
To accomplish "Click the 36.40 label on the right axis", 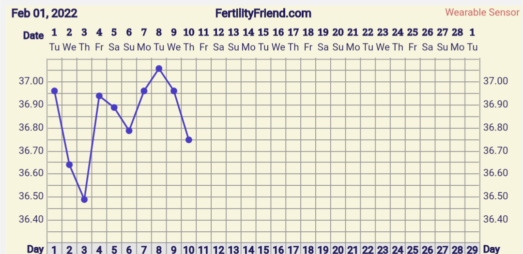I will pos(496,220).
